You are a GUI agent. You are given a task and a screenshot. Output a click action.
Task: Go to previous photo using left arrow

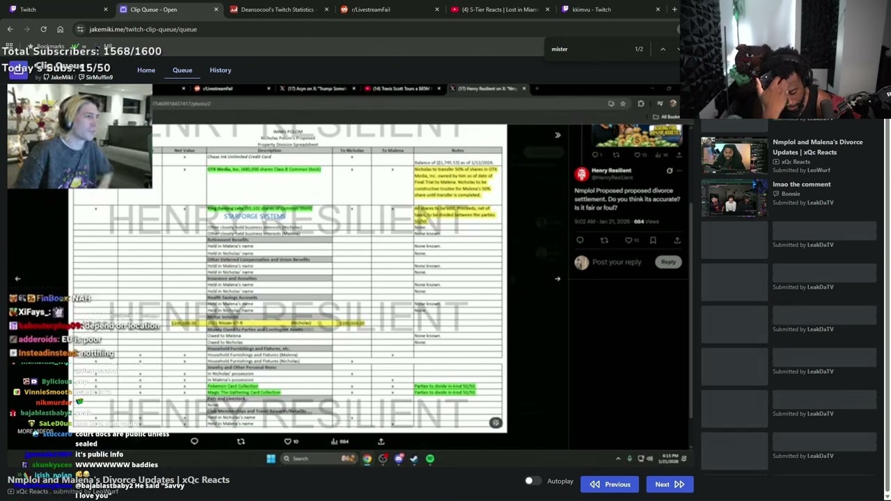(x=17, y=279)
